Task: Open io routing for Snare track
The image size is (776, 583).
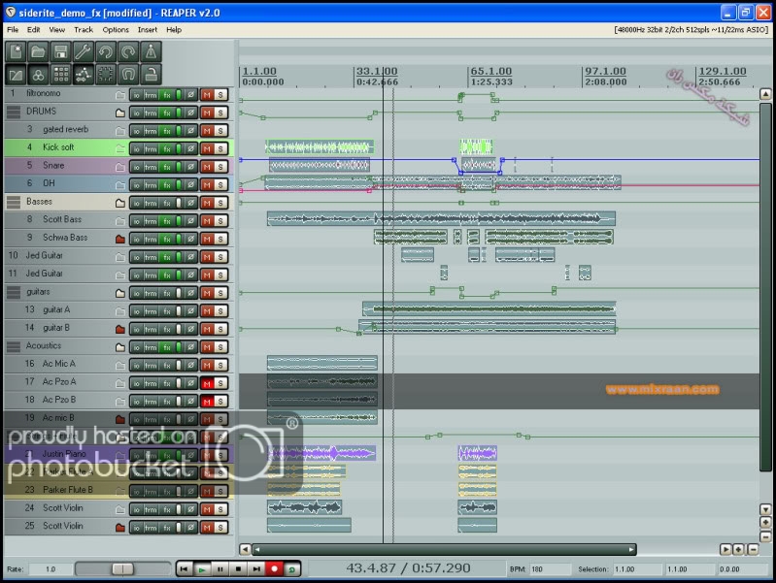Action: click(x=136, y=167)
